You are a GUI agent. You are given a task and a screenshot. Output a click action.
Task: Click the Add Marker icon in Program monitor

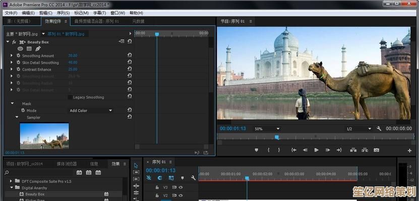[x=256, y=150]
